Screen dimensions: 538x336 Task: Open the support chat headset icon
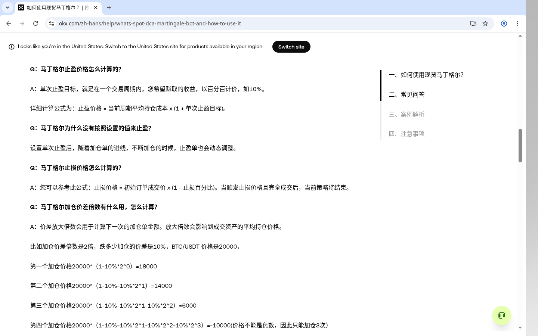(502, 315)
